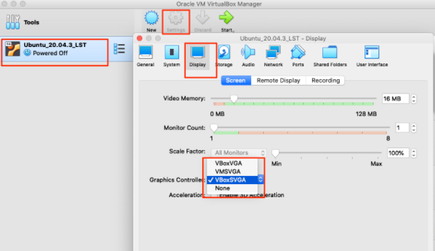435x251 pixels.
Task: Open the All Monitors scale factor dropdown
Action: tap(239, 152)
